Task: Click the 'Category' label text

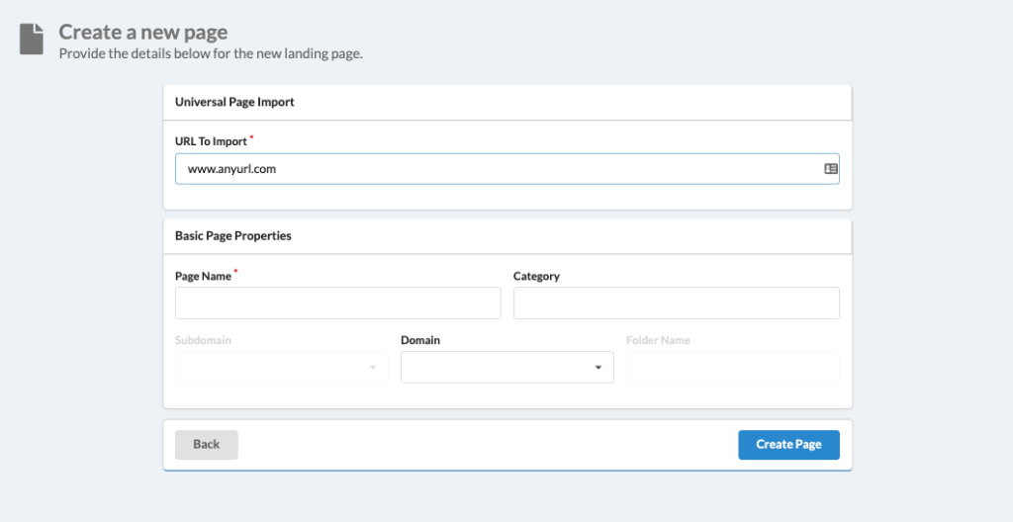Action: click(536, 276)
